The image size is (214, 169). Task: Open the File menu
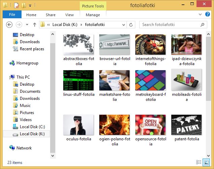(12, 15)
